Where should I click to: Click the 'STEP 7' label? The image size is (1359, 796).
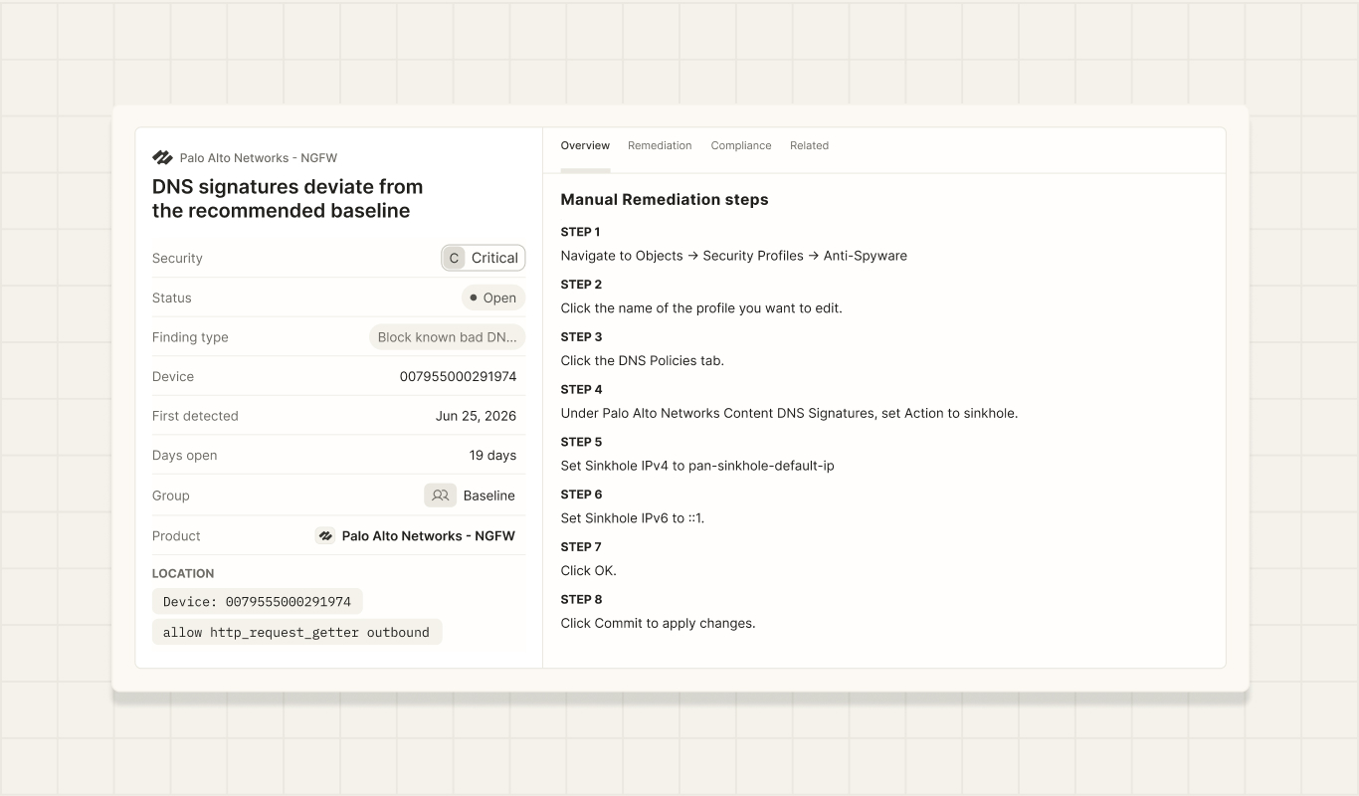(581, 547)
